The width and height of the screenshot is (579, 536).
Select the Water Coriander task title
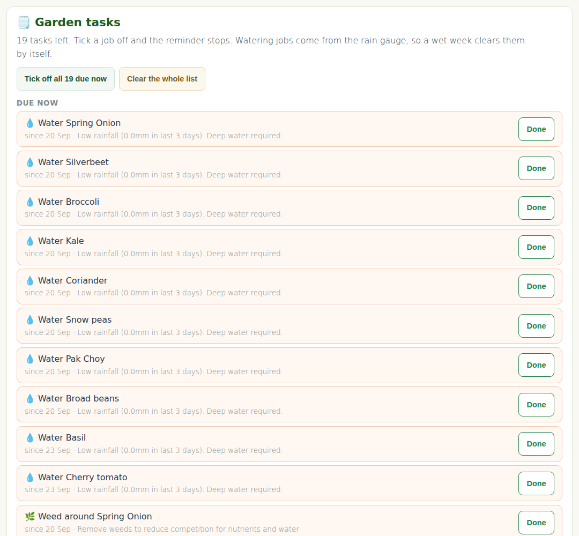73,280
